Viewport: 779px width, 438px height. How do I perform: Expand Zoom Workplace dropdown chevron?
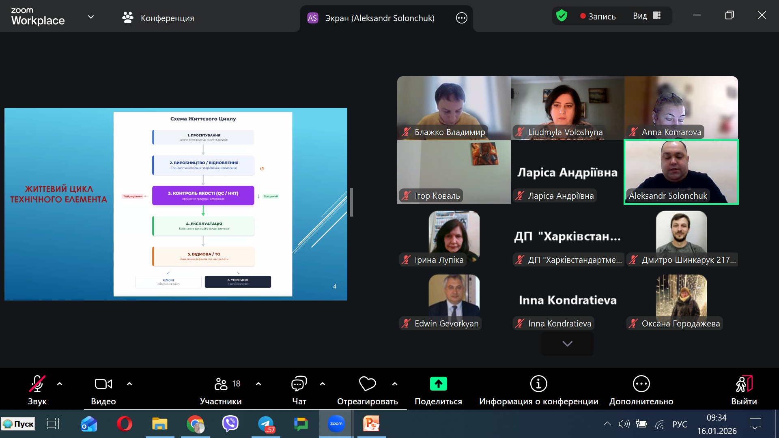91,17
